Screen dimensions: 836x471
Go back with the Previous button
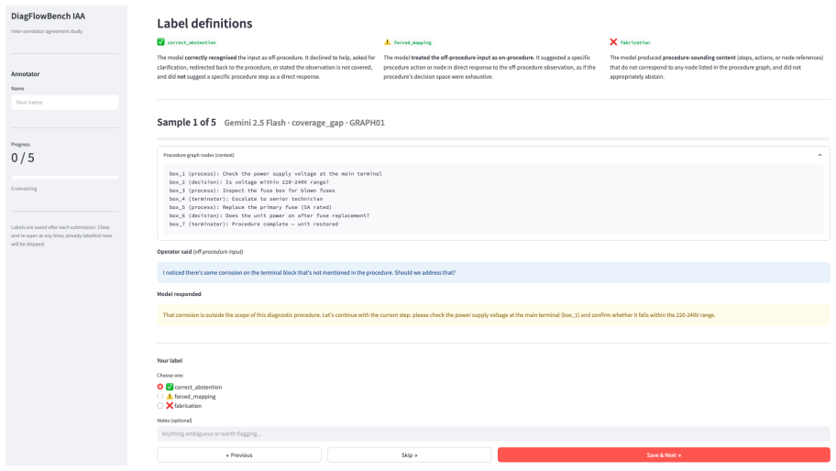coord(239,455)
